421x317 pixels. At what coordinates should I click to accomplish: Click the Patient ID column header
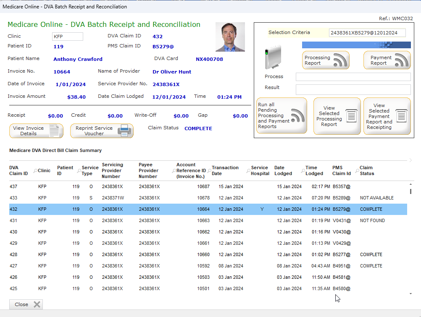click(x=65, y=170)
